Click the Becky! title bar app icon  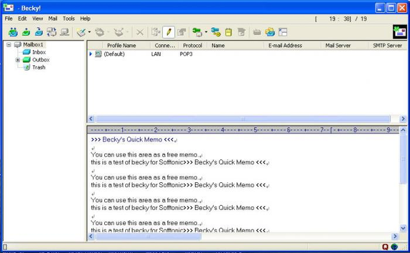pyautogui.click(x=9, y=7)
